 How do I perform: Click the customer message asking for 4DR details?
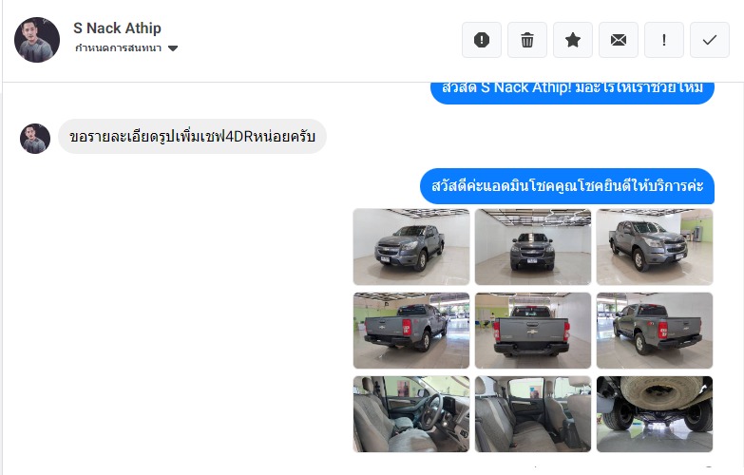[x=192, y=137]
